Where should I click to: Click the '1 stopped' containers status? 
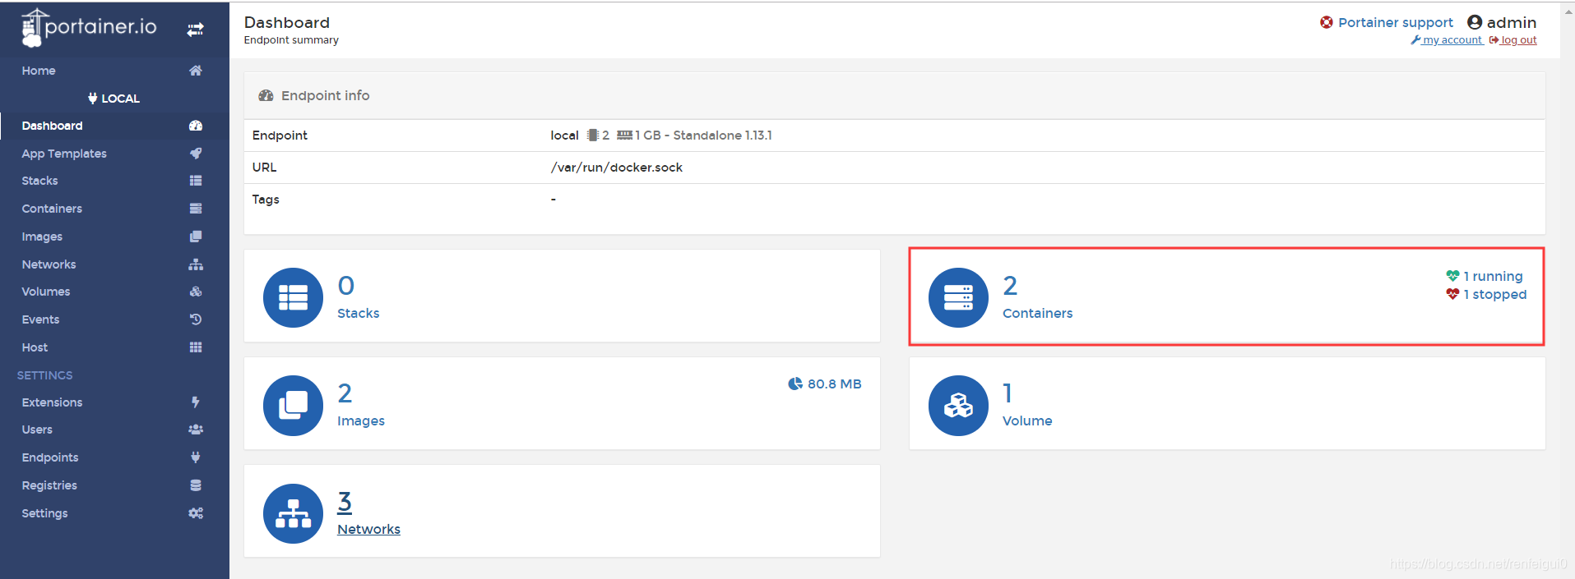pyautogui.click(x=1486, y=294)
